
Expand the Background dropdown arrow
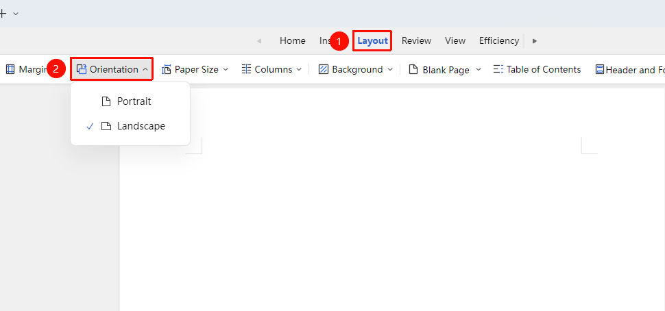[390, 69]
